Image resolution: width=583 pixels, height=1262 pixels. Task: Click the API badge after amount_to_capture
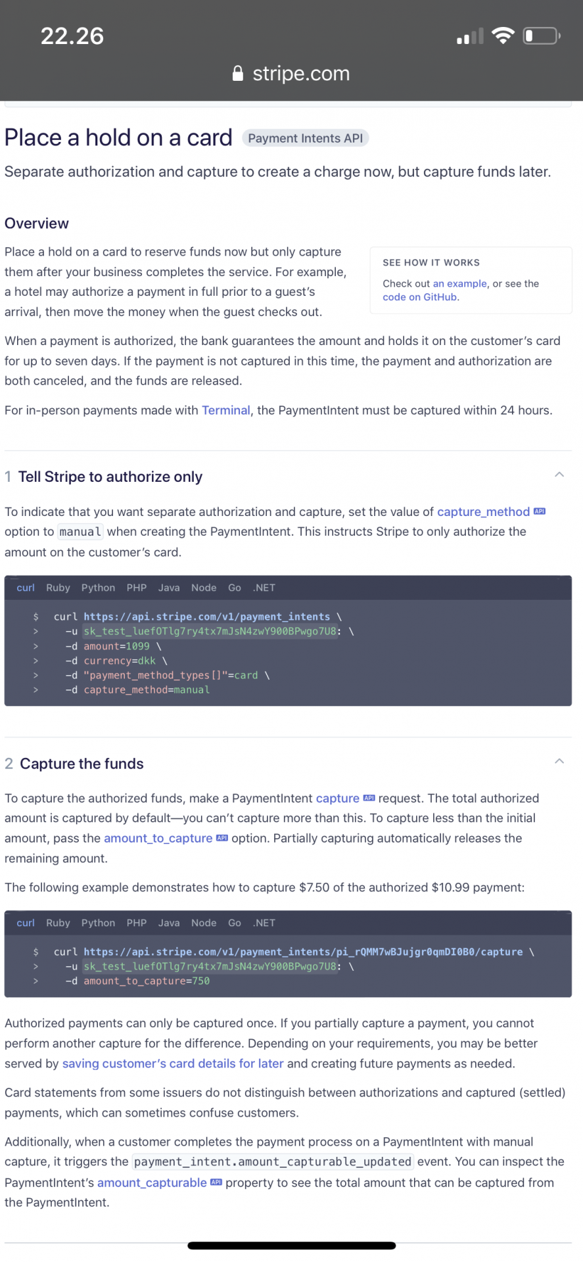pos(222,838)
